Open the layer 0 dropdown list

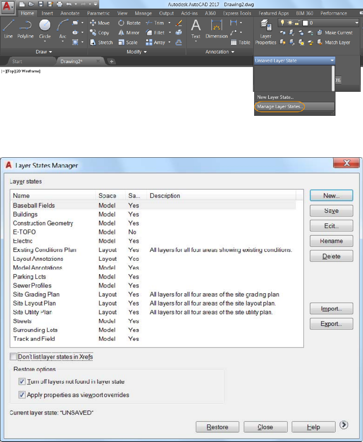tap(356, 23)
